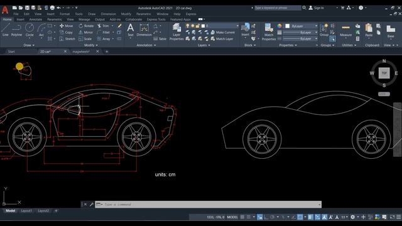Toggle MODEL space button in status bar

coord(232,217)
